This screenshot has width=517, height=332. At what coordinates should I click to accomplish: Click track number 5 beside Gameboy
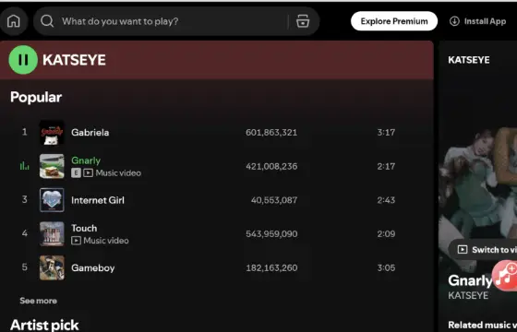[x=24, y=267]
